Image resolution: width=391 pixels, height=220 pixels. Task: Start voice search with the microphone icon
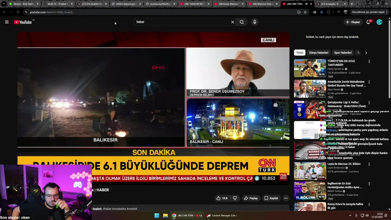click(254, 22)
